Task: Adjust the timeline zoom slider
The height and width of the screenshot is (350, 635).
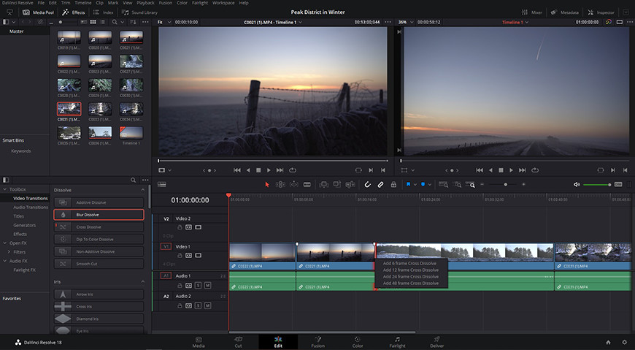Action: [505, 185]
